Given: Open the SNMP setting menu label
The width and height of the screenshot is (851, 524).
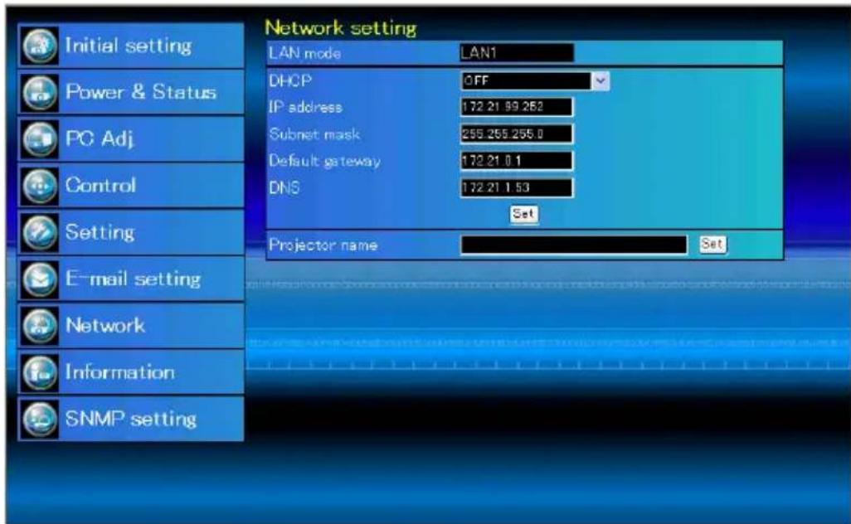Looking at the screenshot, I should pyautogui.click(x=131, y=419).
